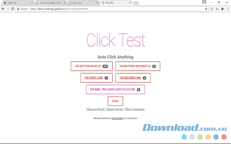Click the user profile icon in the title bar

[204, 2]
